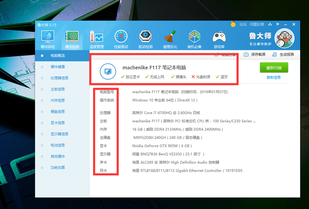Open 装机必备 essential software cube
The height and width of the screenshot is (209, 309).
pos(194,39)
